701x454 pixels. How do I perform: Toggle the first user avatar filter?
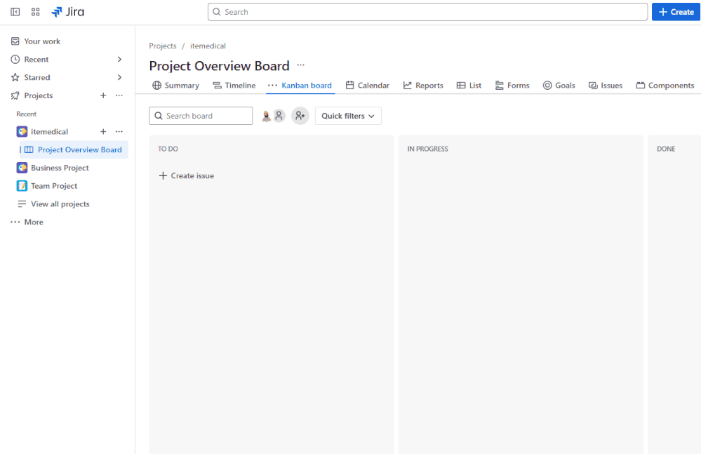pyautogui.click(x=265, y=115)
